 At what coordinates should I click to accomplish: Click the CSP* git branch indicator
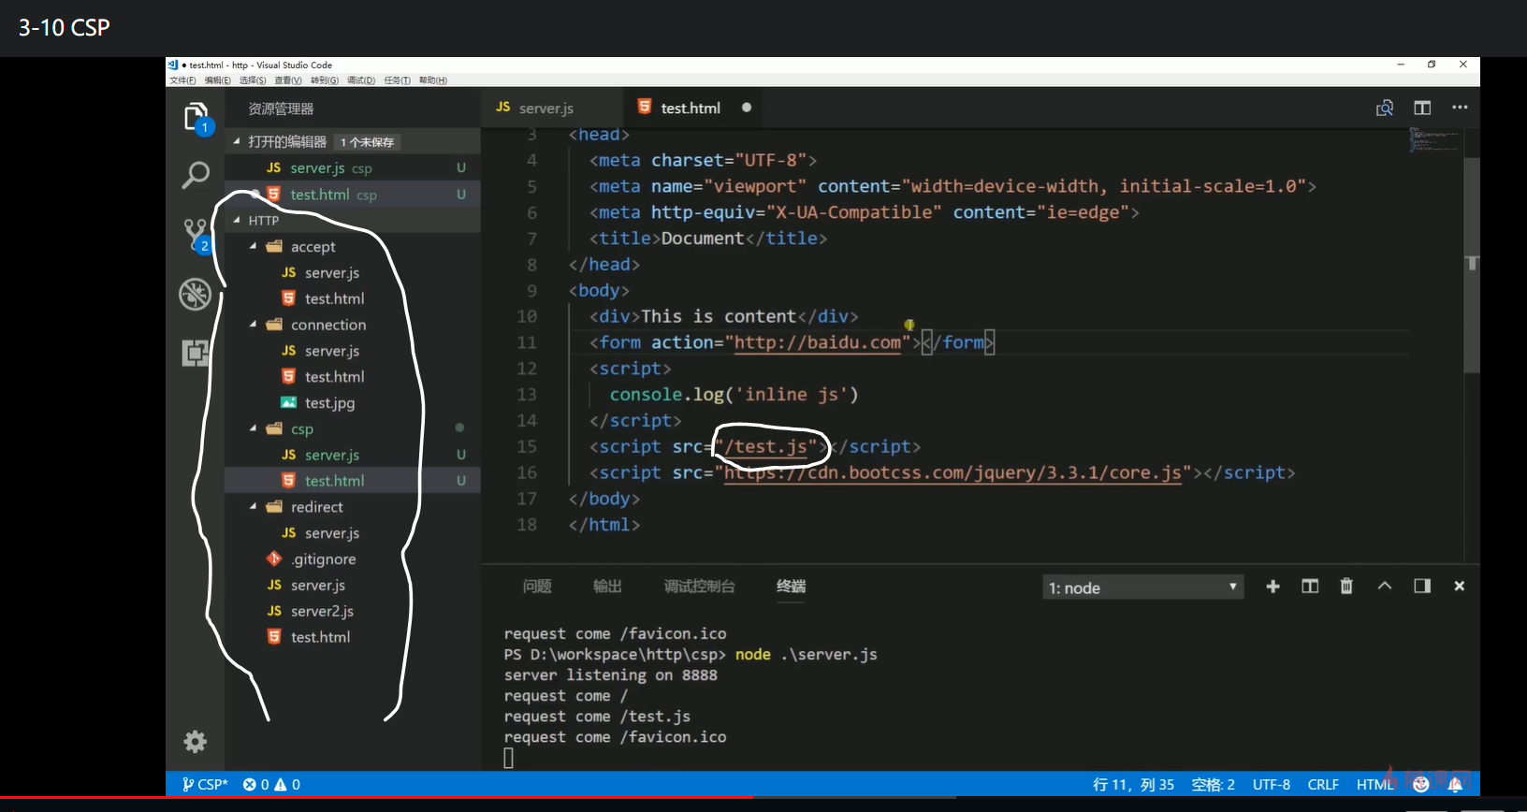[x=205, y=785]
